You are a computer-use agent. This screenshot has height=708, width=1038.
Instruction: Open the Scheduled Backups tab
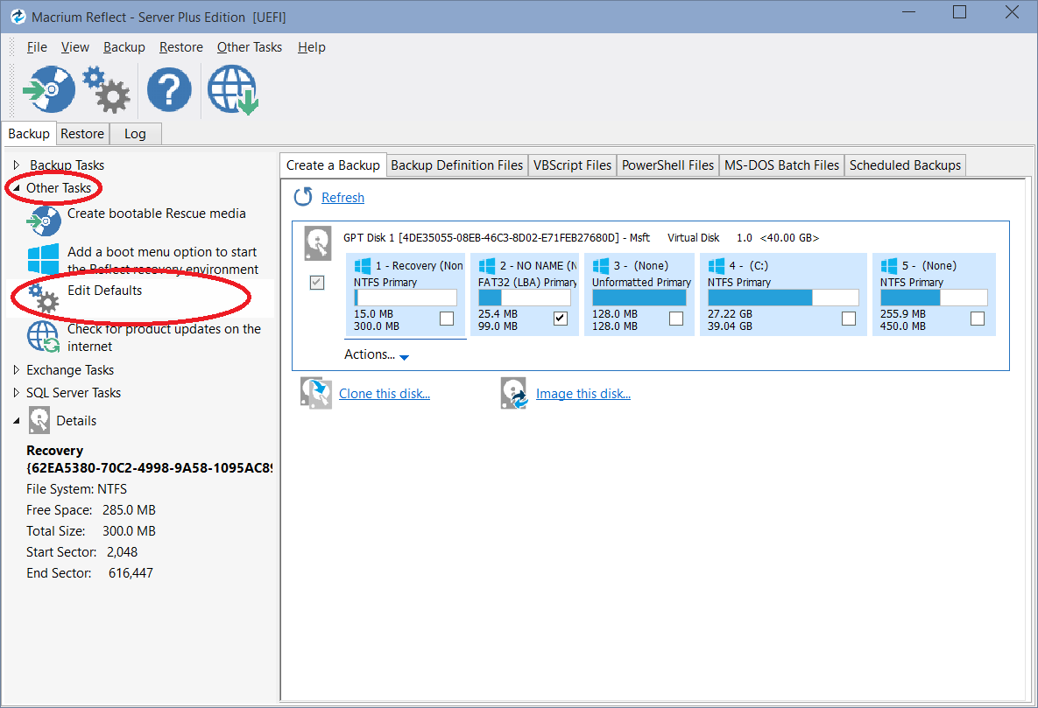click(905, 165)
